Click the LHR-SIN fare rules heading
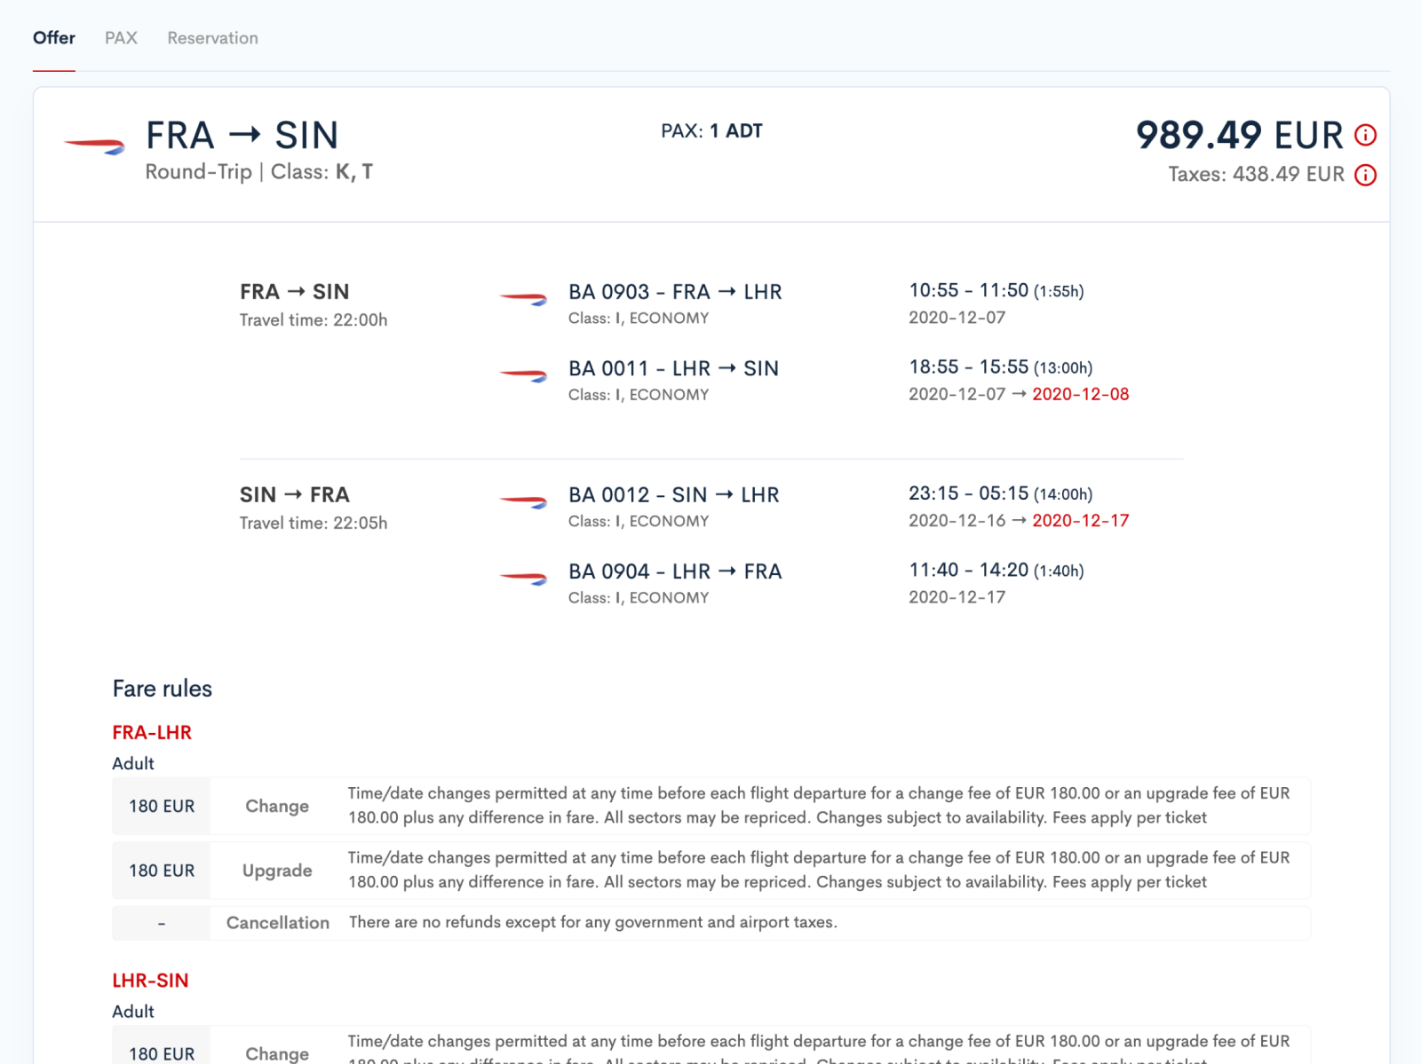The height and width of the screenshot is (1064, 1421). (150, 981)
